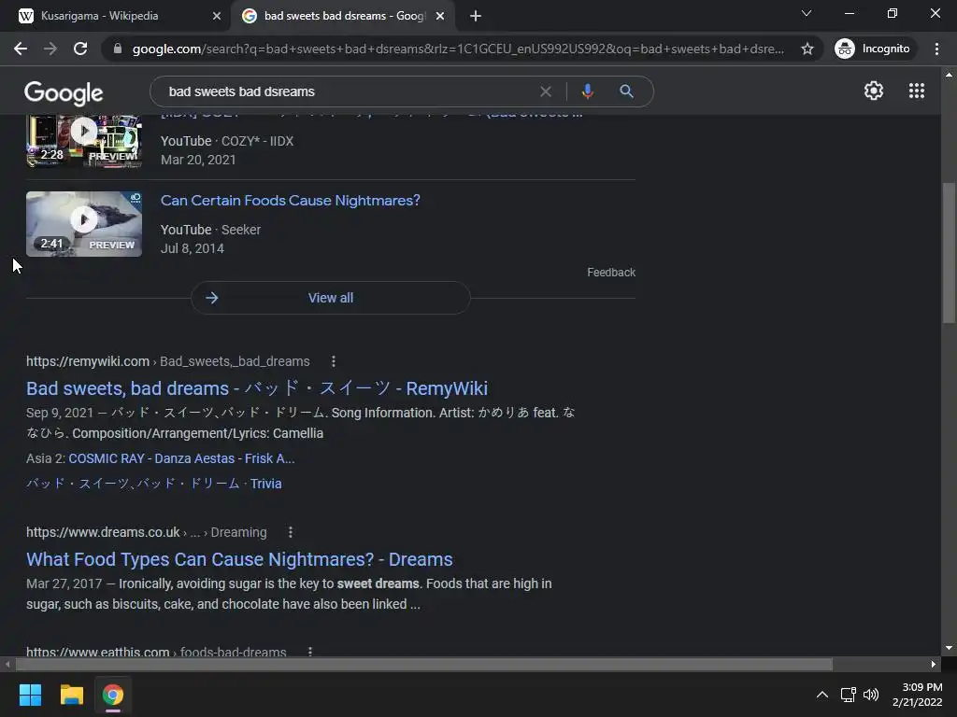
Task: Click the scrollbar down arrow
Action: (949, 648)
